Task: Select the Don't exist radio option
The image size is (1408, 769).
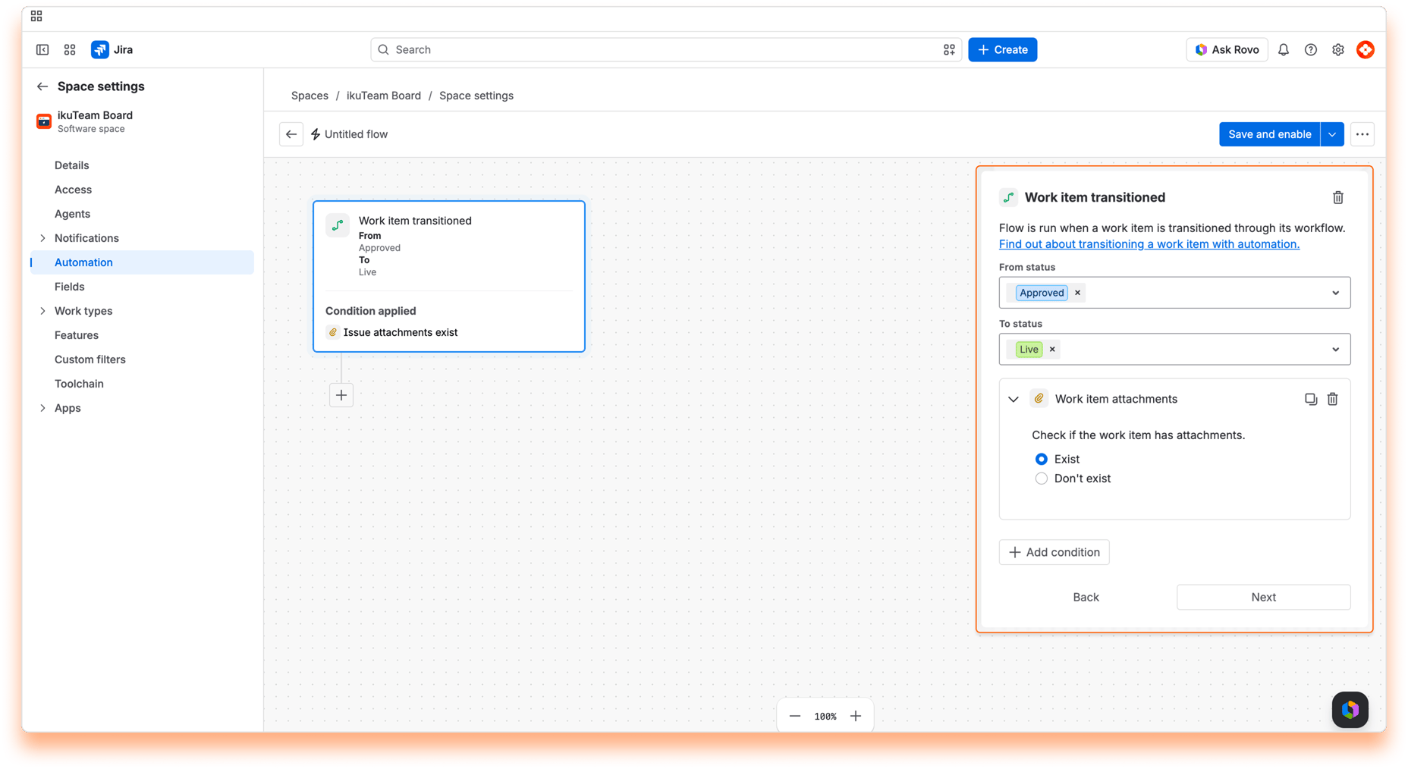Action: click(1042, 479)
